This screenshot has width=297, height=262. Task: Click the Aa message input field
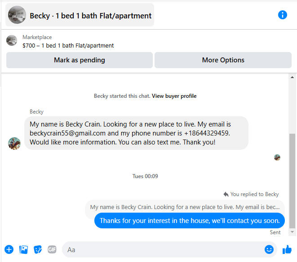pyautogui.click(x=163, y=249)
